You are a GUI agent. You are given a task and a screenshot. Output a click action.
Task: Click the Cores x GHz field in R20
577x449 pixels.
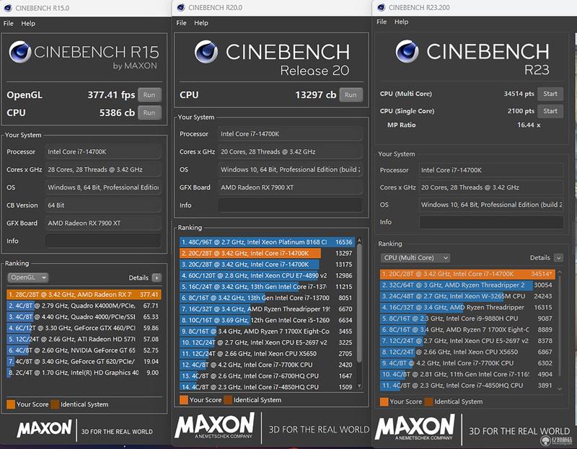[290, 151]
